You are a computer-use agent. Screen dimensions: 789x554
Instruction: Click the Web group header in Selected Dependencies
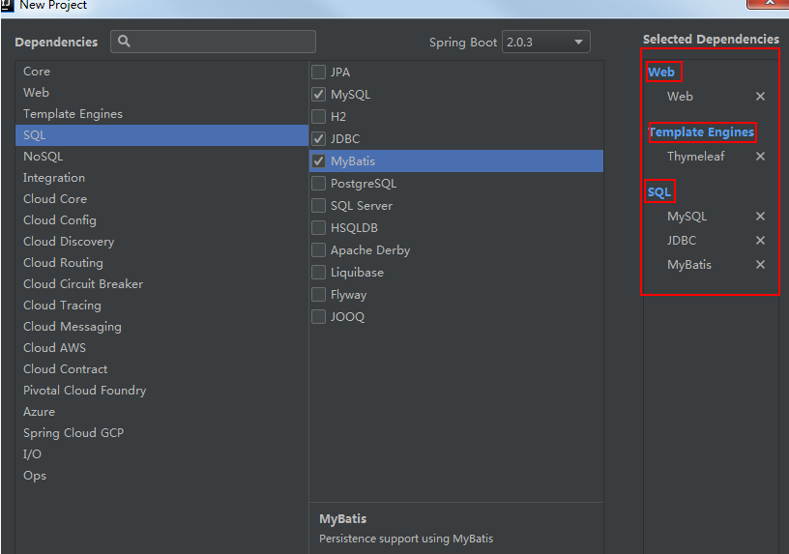point(661,72)
